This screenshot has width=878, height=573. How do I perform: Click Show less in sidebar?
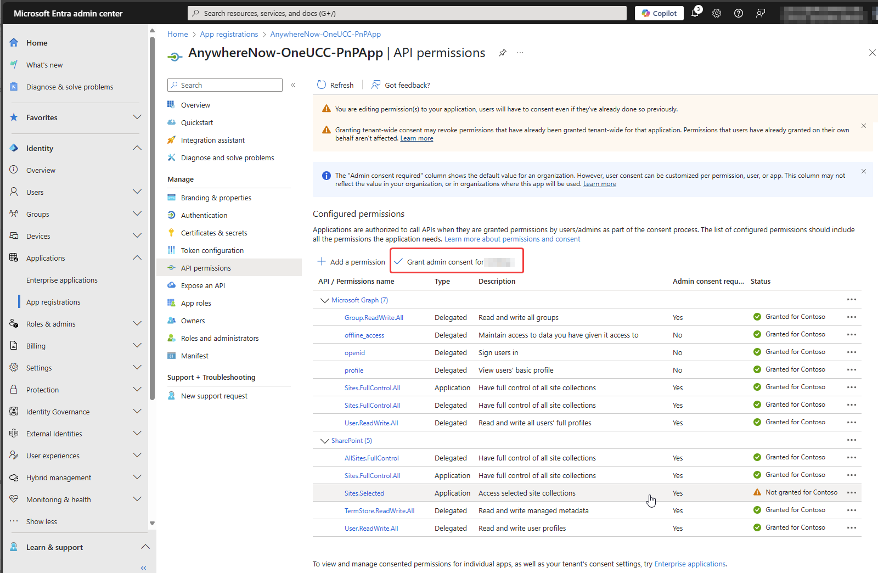42,521
